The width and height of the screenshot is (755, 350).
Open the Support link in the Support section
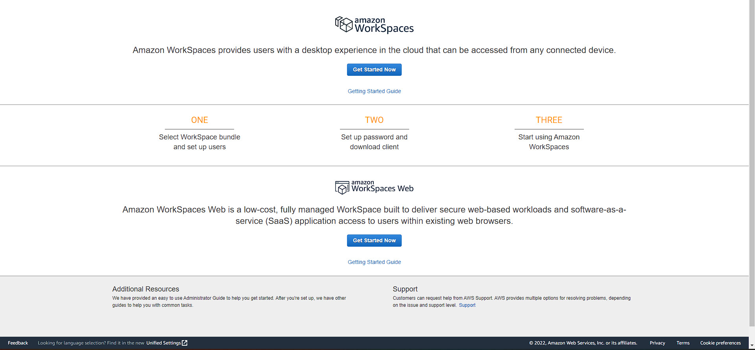pos(467,305)
